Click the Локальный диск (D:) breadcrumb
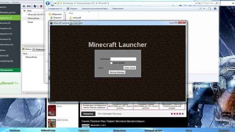This screenshot has height=132, width=235. (86, 3)
